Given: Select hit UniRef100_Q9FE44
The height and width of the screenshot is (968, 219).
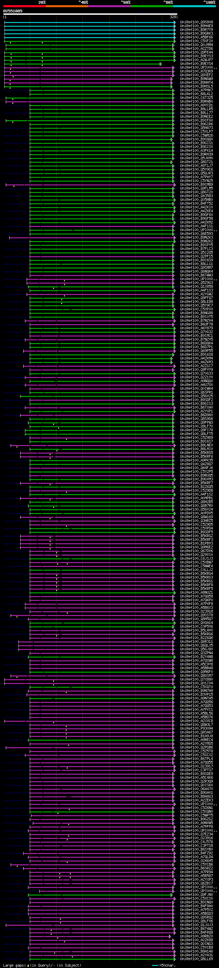Looking at the screenshot, I should (196, 52).
